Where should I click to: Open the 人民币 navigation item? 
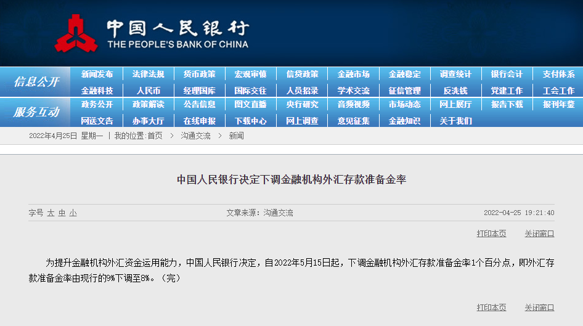click(148, 91)
